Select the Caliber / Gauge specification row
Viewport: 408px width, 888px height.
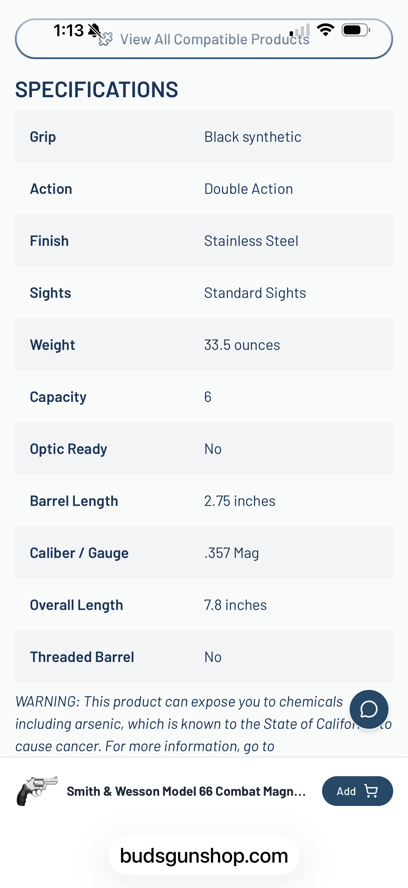[204, 553]
